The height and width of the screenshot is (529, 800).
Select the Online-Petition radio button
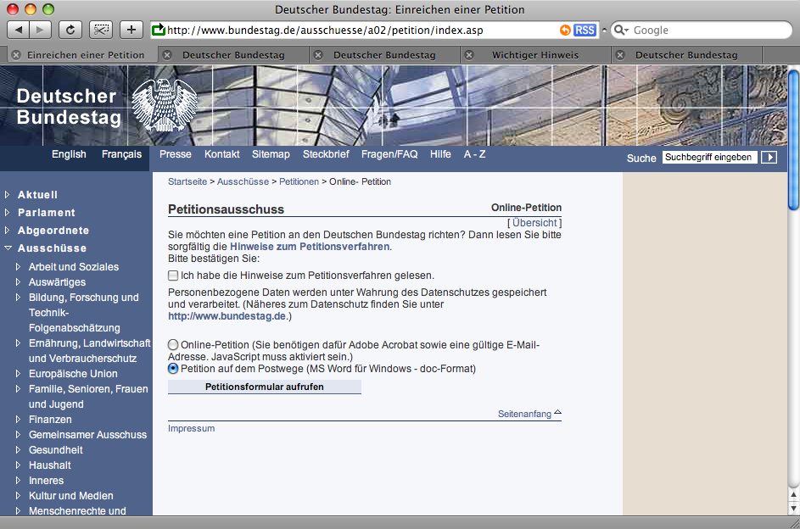pos(173,345)
